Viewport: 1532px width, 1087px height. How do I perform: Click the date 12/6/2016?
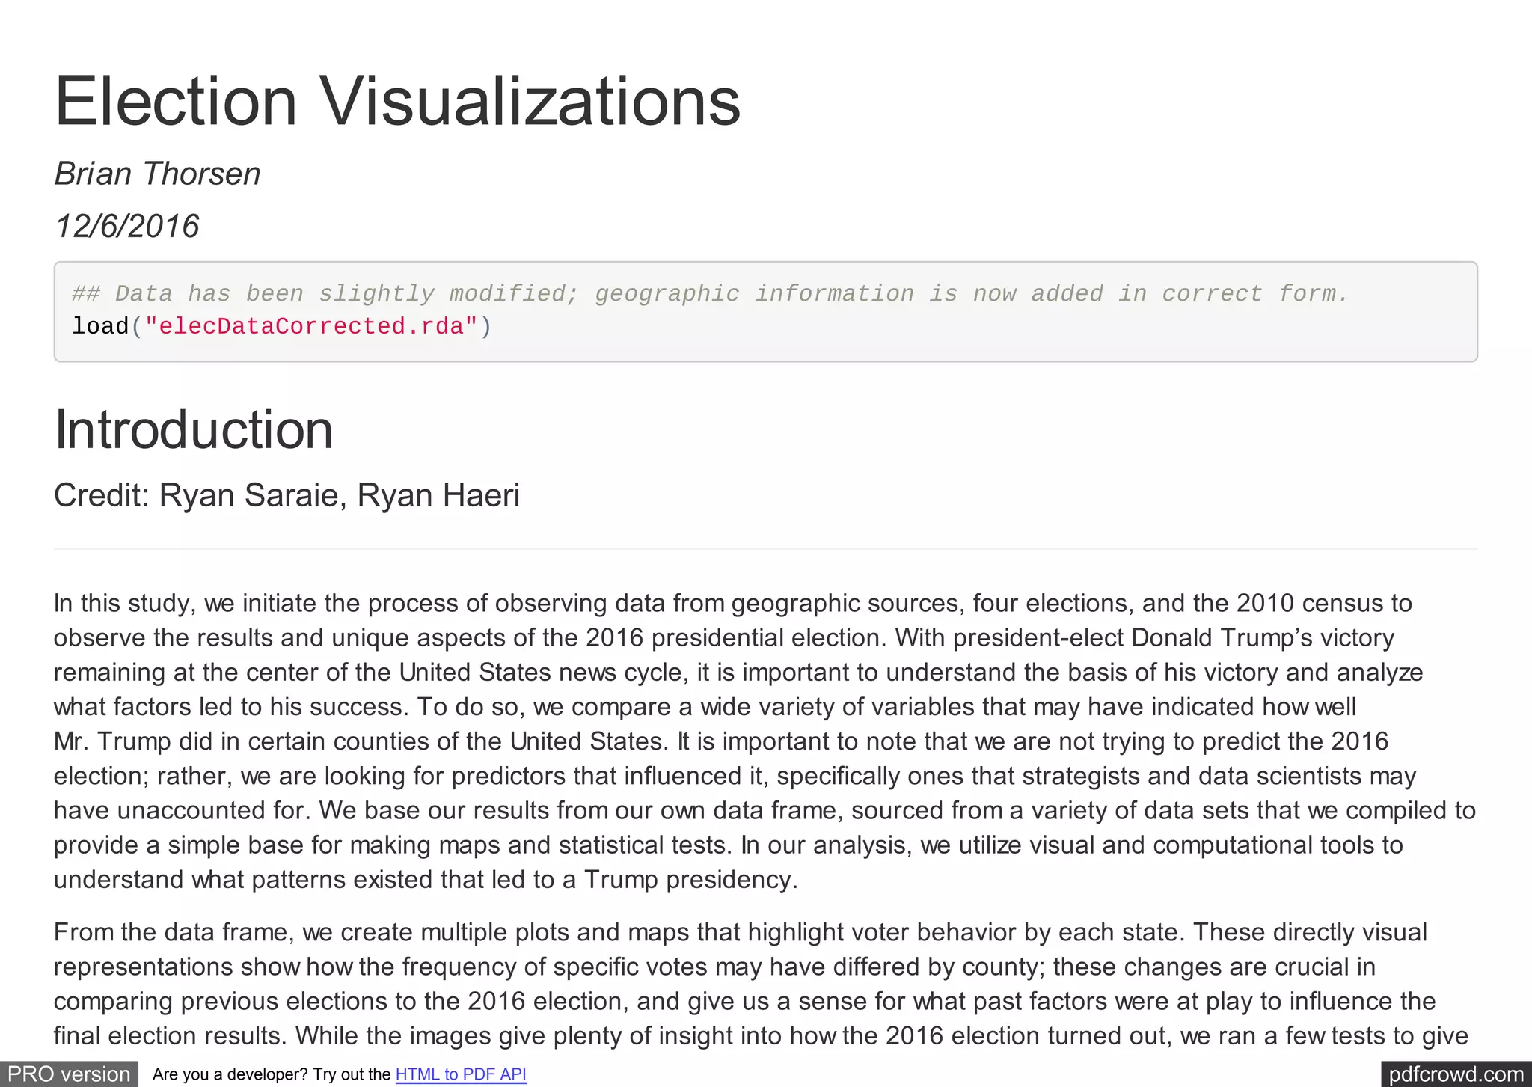[126, 226]
